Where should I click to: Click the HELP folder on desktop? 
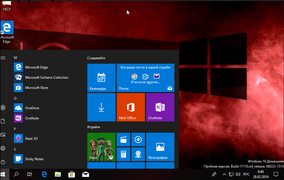coord(6,6)
